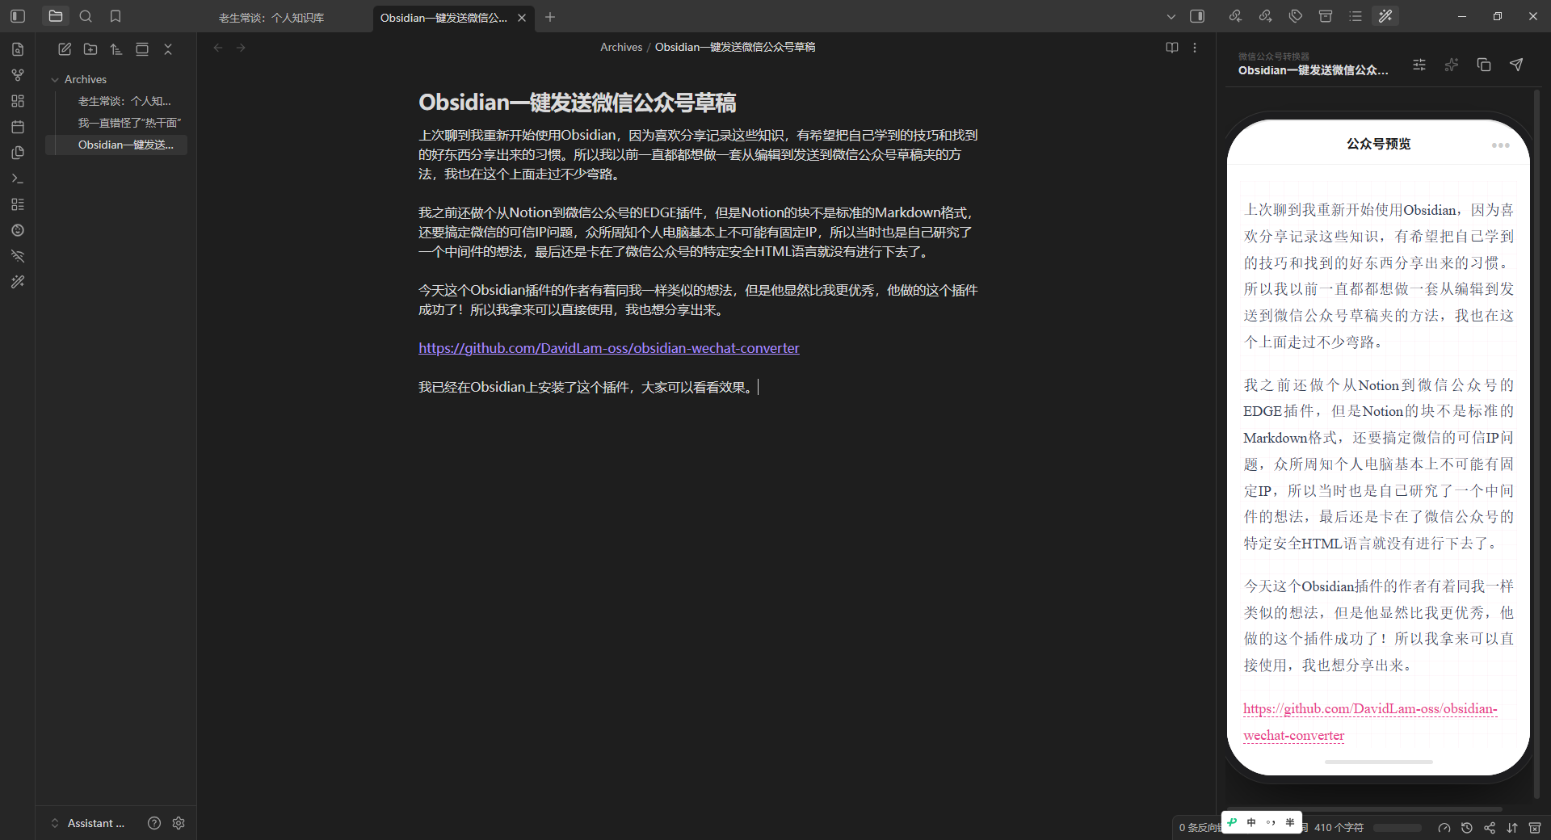This screenshot has width=1551, height=840.
Task: Collapse the left sidebar toggle
Action: (18, 16)
